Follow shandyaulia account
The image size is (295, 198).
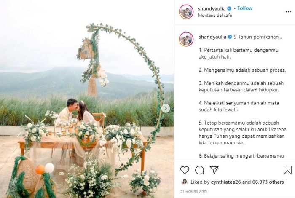coord(245,8)
